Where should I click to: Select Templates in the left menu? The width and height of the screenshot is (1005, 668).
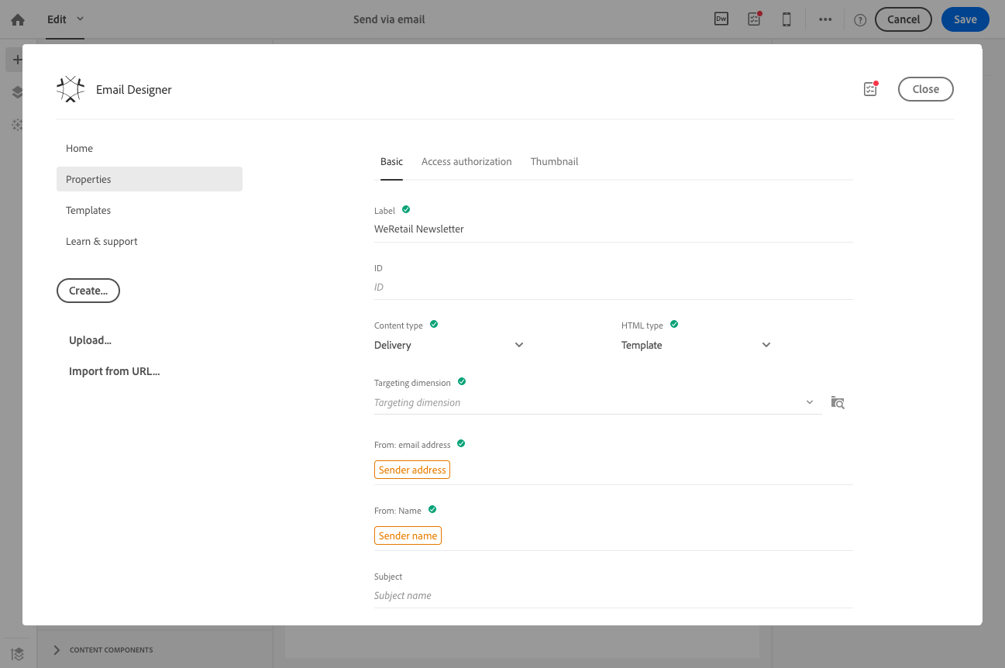pos(88,210)
